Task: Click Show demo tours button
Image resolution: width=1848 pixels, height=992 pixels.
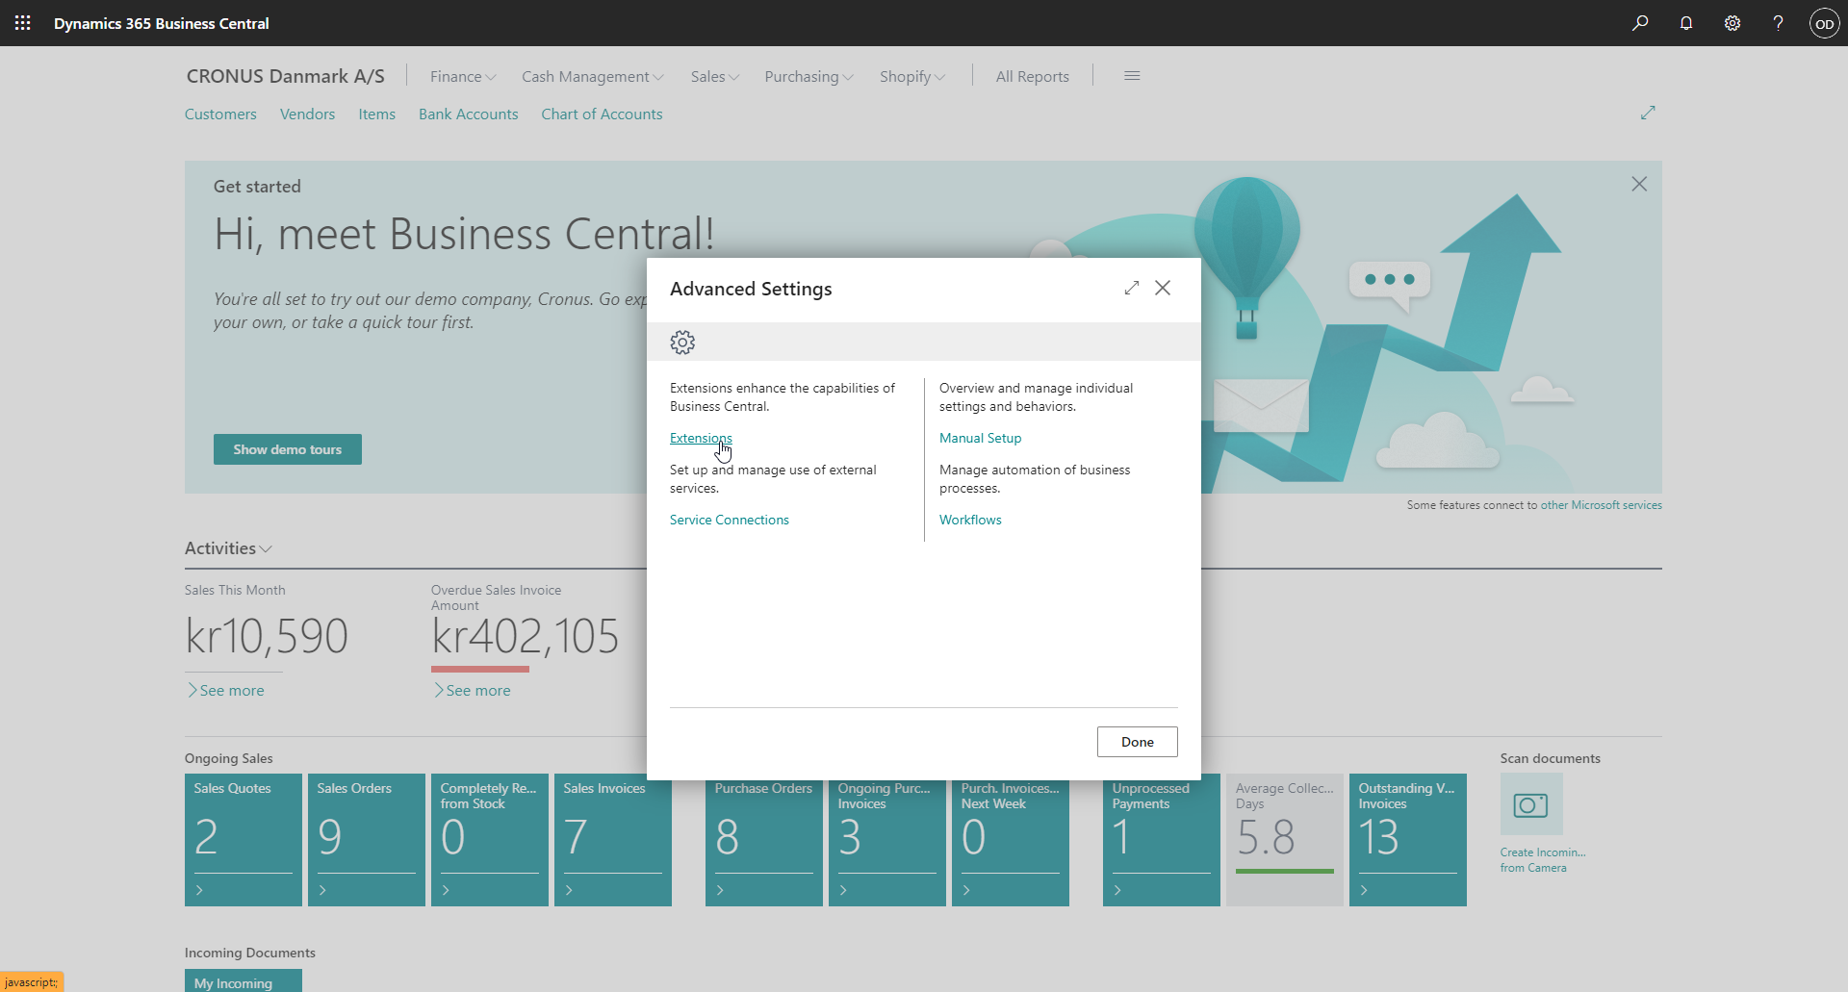Action: point(287,449)
